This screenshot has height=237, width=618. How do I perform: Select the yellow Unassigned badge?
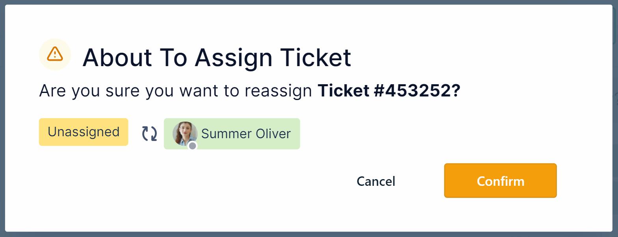pos(84,132)
